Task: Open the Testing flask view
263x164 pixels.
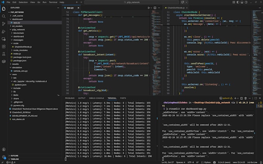Action: [x=3, y=54]
